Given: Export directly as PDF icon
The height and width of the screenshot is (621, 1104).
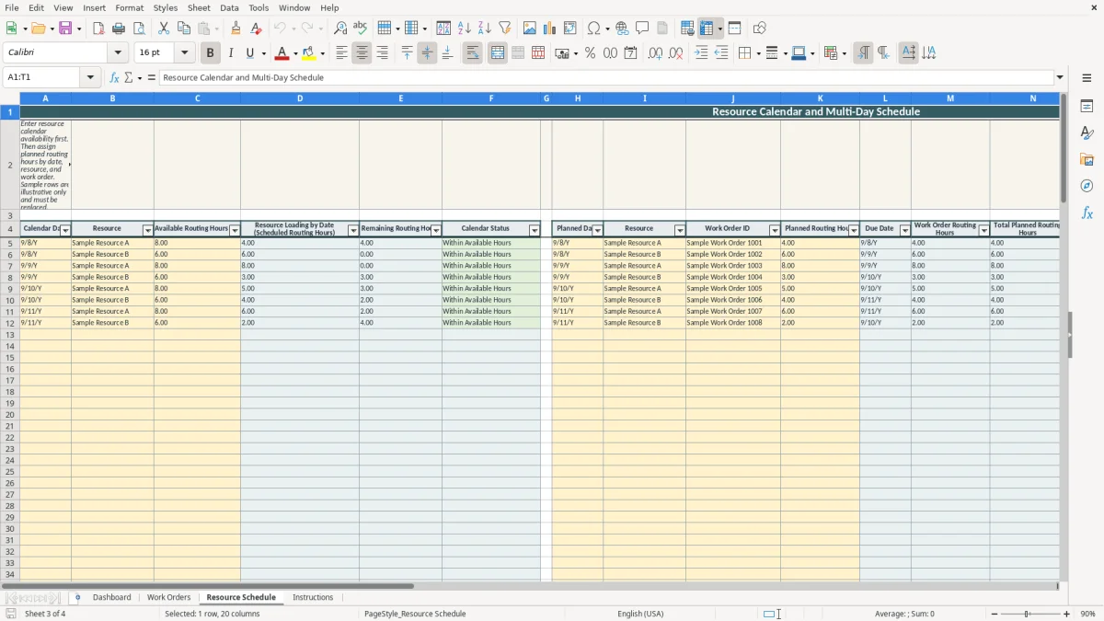Looking at the screenshot, I should [x=98, y=29].
